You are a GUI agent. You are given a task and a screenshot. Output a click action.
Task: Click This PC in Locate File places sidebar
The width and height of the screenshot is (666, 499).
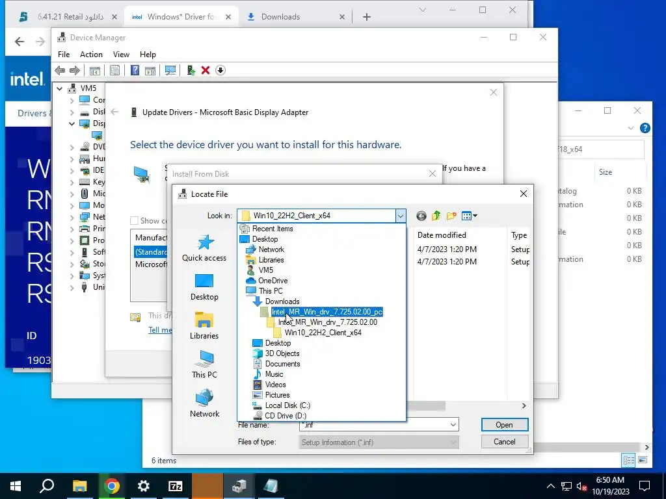tap(204, 365)
